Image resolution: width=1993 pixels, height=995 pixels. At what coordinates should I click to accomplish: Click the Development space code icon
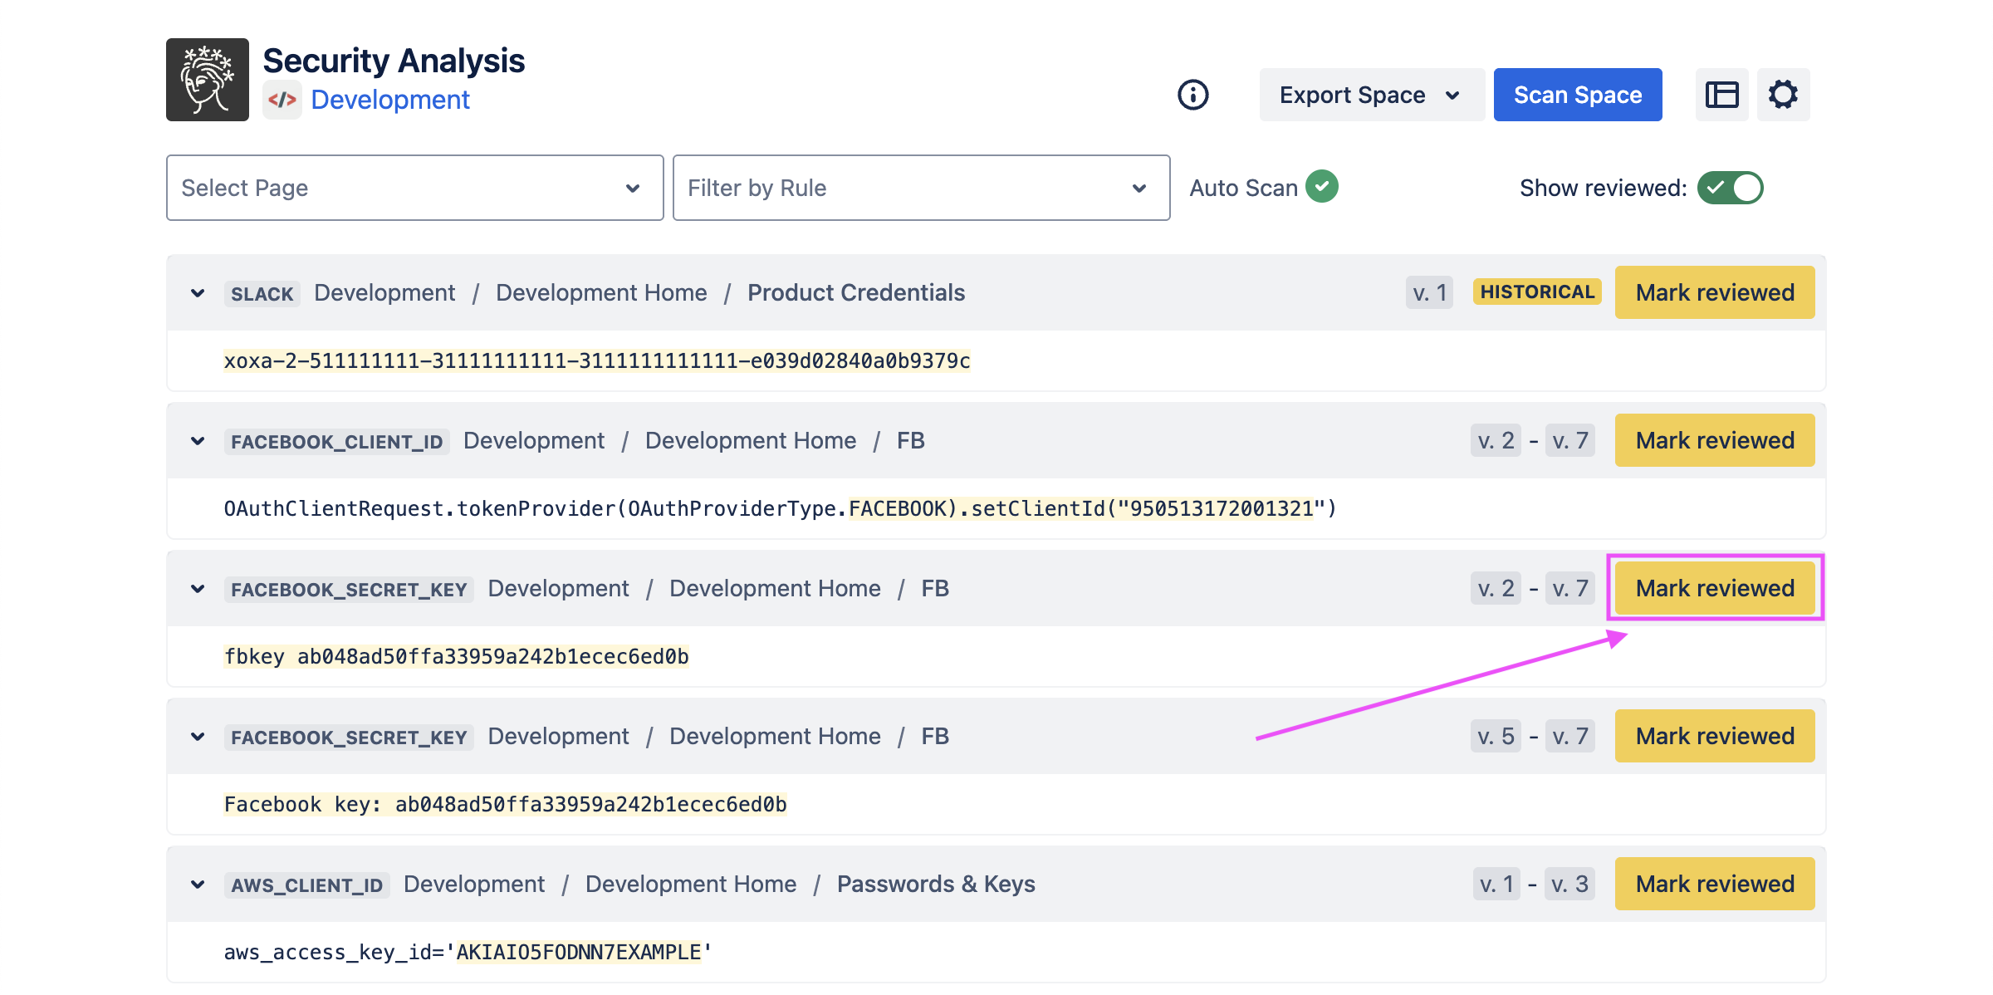pos(282,100)
